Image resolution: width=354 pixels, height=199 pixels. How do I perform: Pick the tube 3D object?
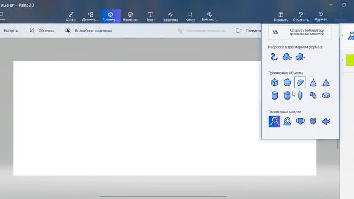pos(287,96)
